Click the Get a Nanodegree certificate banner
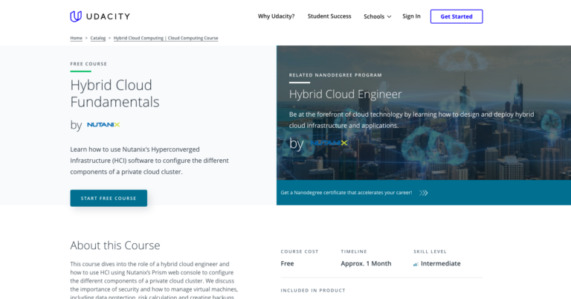Viewport: 571px width, 299px height. point(424,193)
